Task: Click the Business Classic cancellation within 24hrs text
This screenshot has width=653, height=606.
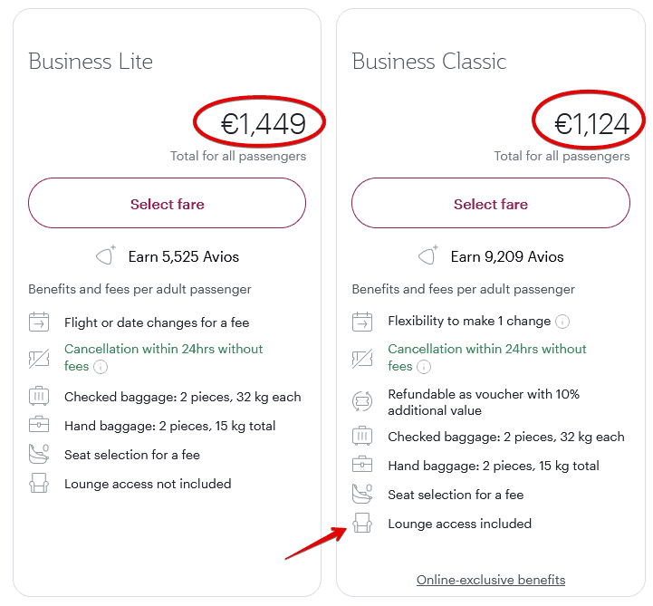Action: click(486, 349)
